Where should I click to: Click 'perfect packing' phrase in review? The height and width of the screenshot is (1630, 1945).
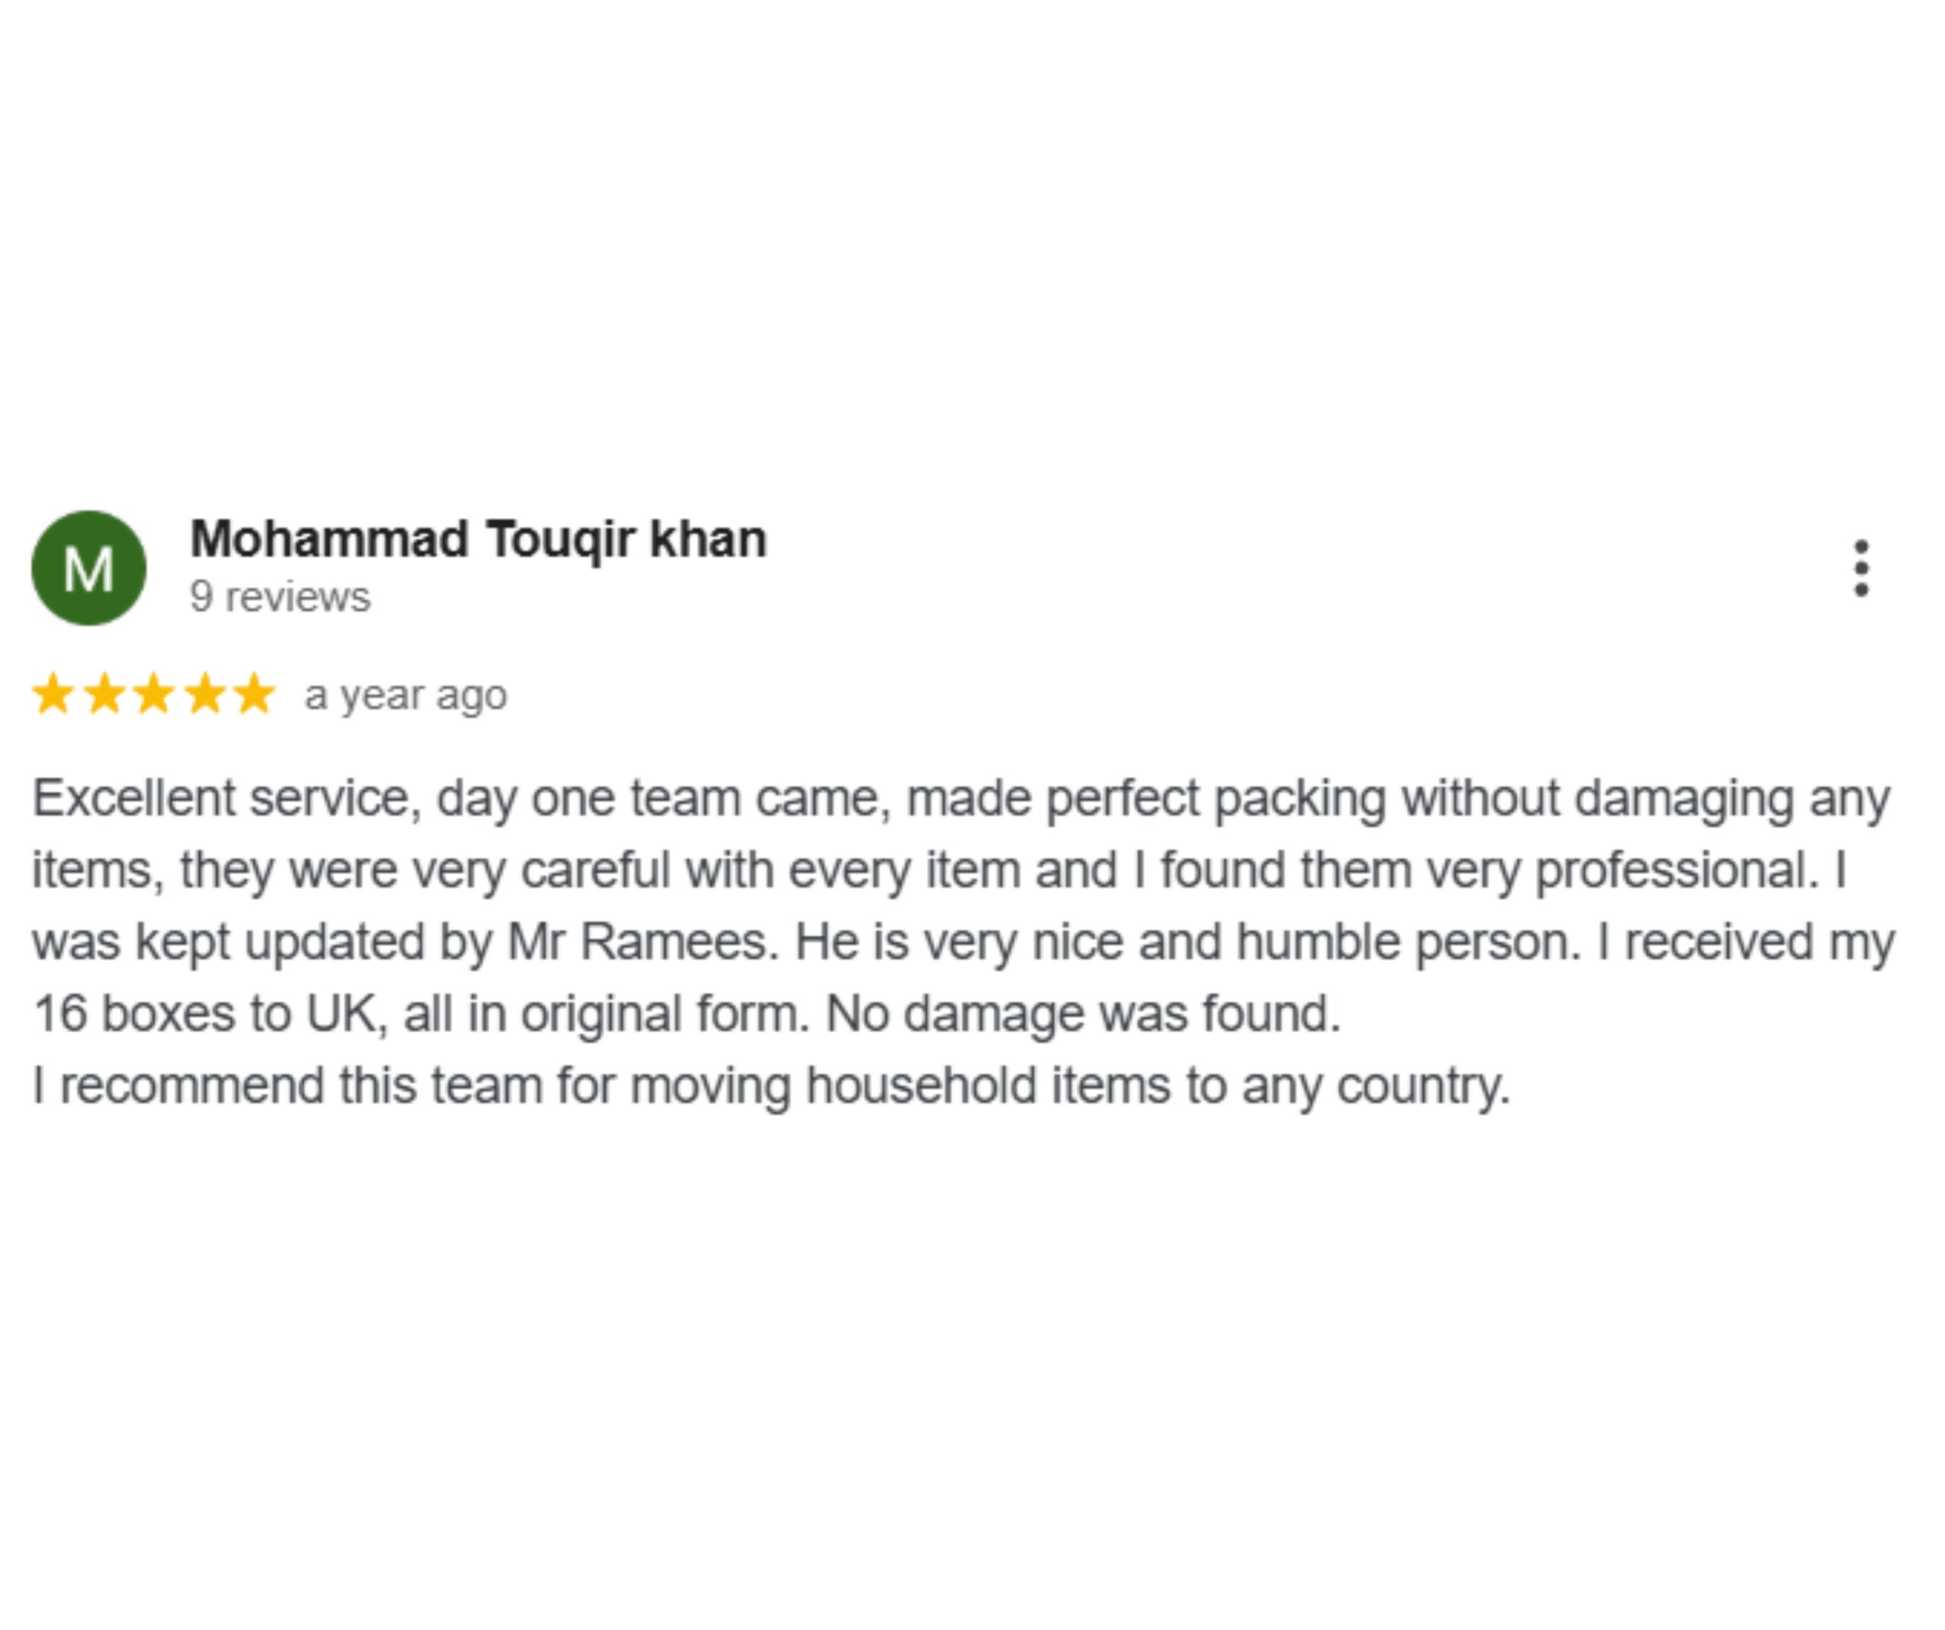point(1215,800)
